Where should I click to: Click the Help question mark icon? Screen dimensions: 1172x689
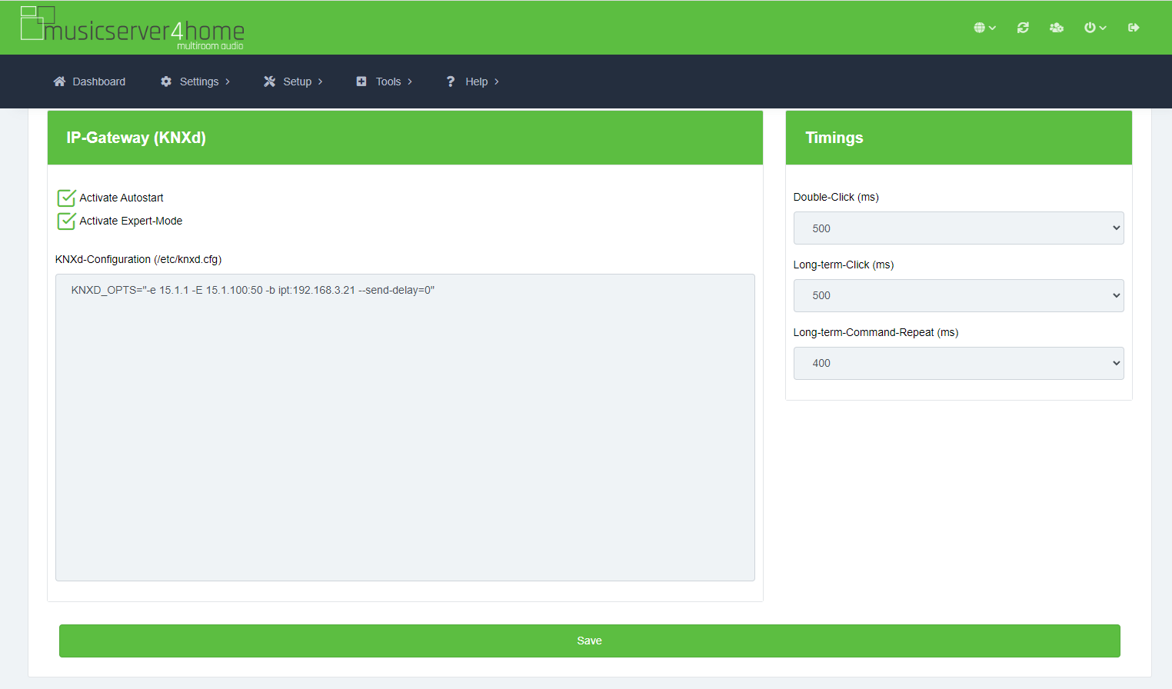coord(451,82)
